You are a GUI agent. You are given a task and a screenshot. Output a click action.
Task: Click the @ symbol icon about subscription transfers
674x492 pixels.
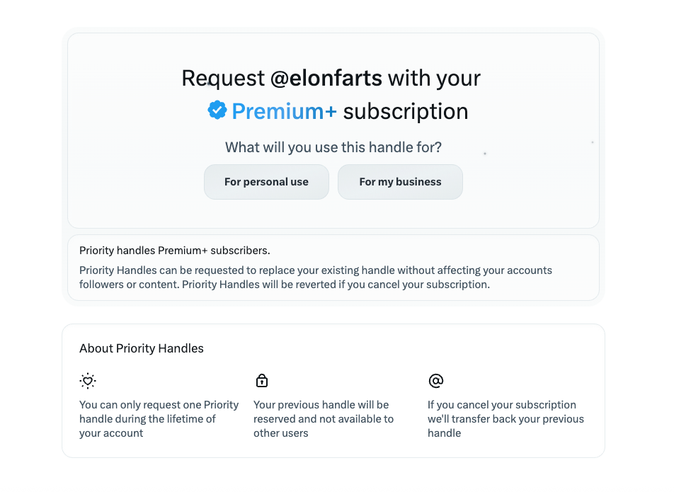(x=436, y=380)
